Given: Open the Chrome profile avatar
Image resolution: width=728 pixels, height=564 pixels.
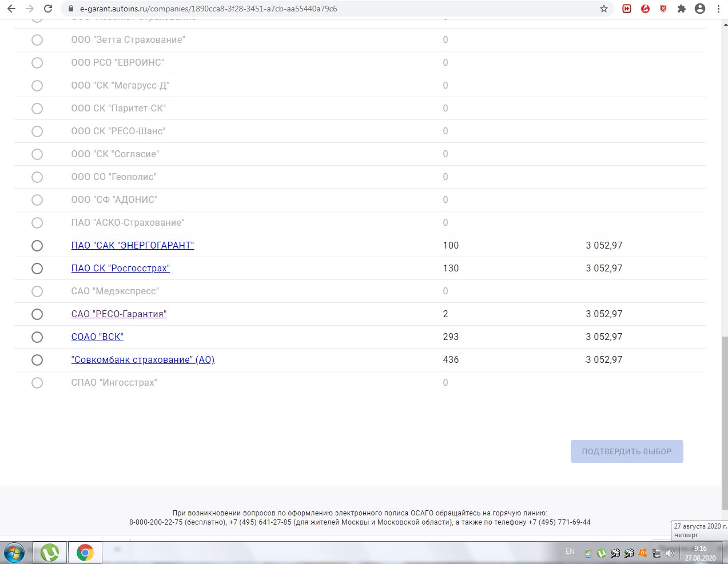Looking at the screenshot, I should [700, 9].
